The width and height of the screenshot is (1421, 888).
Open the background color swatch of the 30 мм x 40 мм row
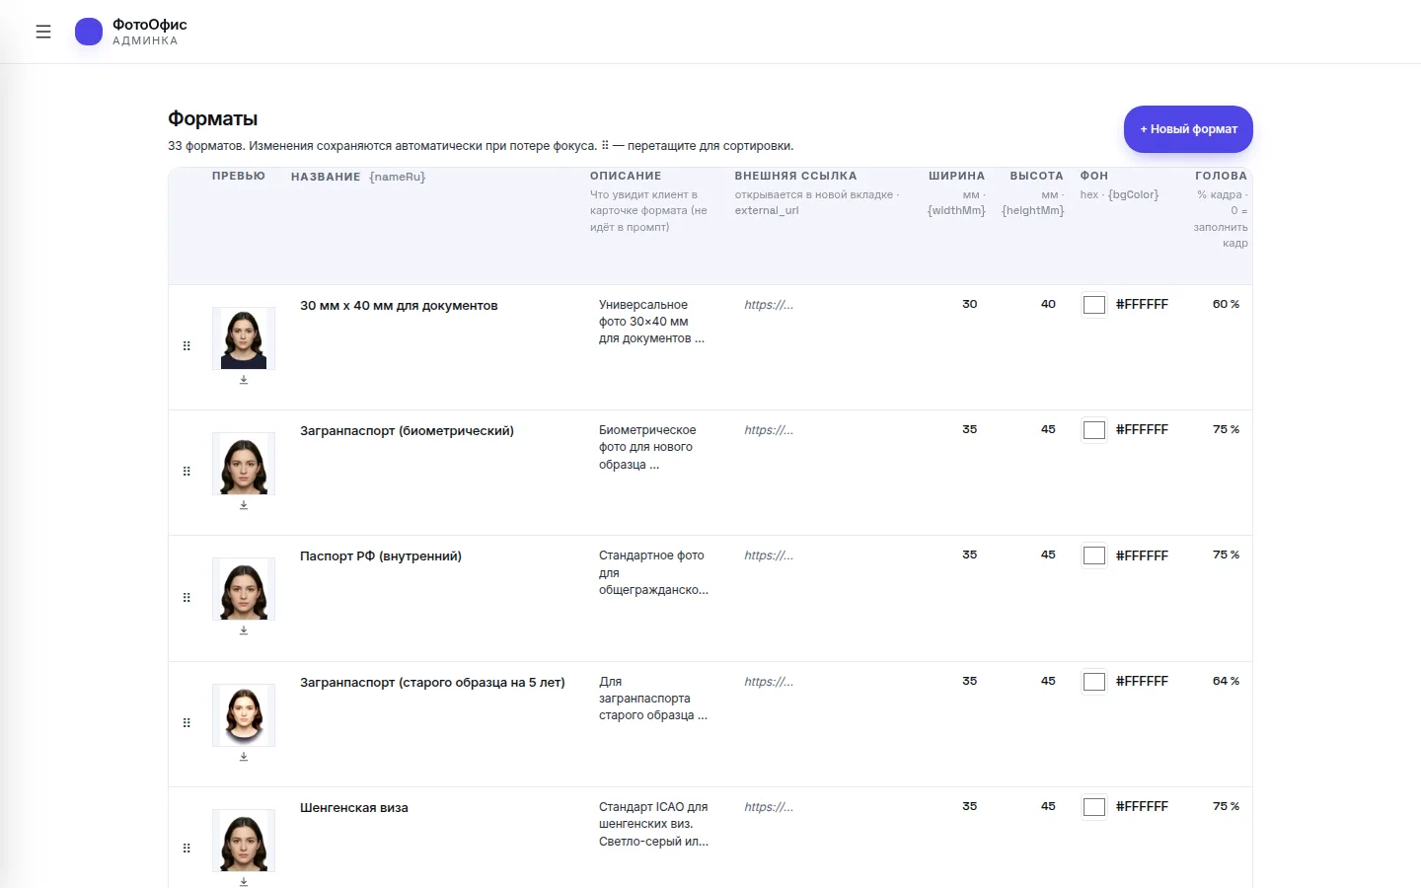point(1094,305)
